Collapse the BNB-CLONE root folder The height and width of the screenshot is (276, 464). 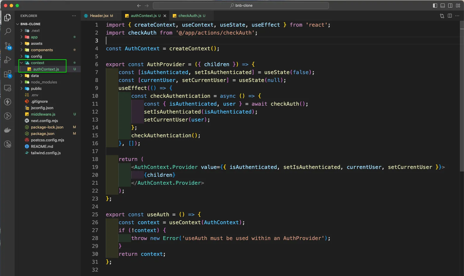click(18, 24)
